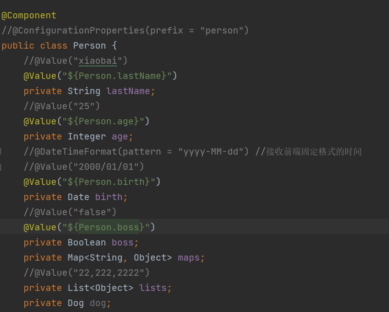
Task: Click the lastName field declaration
Action: 89,91
